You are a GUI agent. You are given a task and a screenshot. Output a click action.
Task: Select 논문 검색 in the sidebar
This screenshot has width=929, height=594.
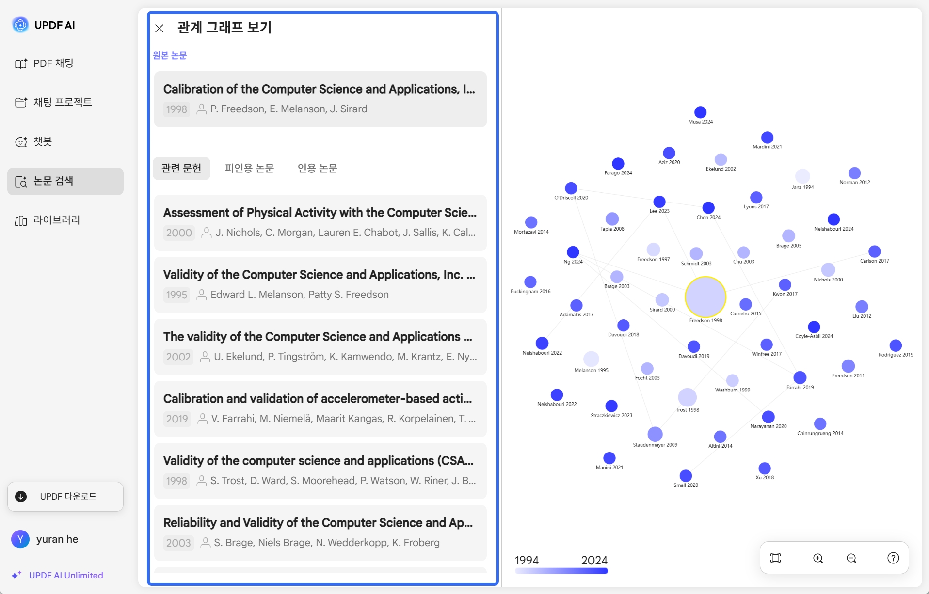[65, 181]
